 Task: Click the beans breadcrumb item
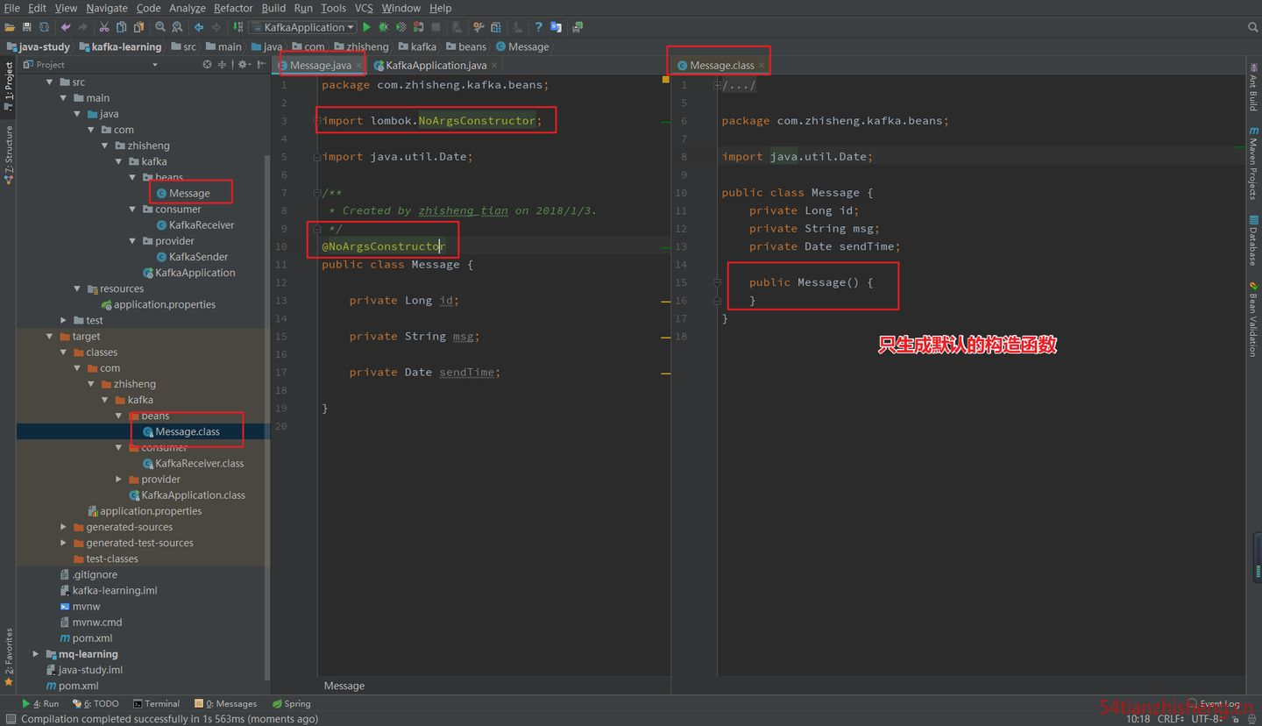(x=465, y=46)
